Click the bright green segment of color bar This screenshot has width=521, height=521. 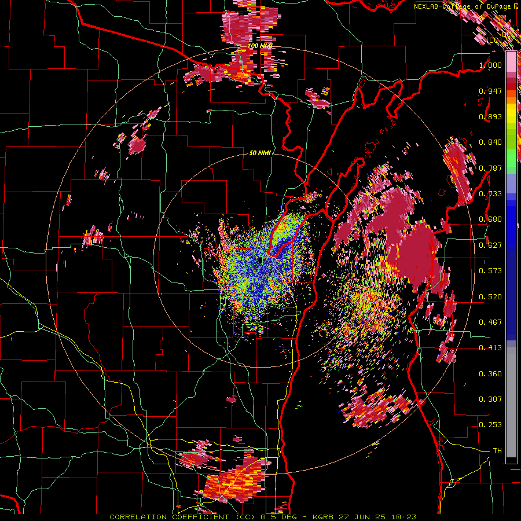click(x=511, y=158)
